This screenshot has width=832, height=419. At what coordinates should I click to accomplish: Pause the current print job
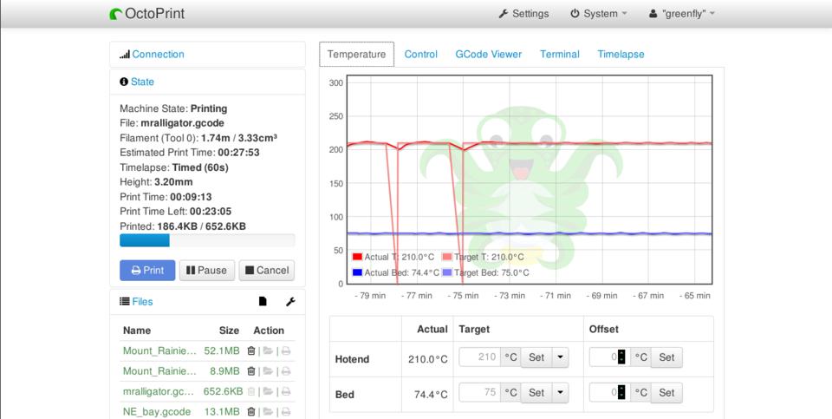(206, 271)
